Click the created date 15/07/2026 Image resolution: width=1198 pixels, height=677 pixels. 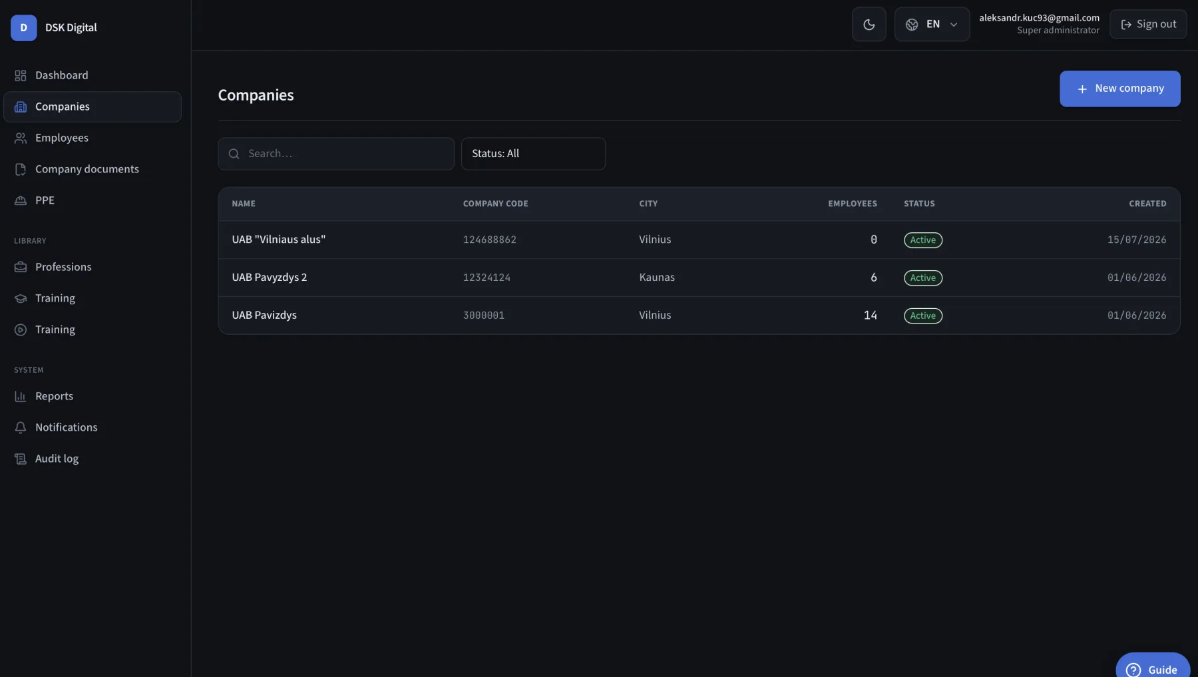tap(1137, 240)
